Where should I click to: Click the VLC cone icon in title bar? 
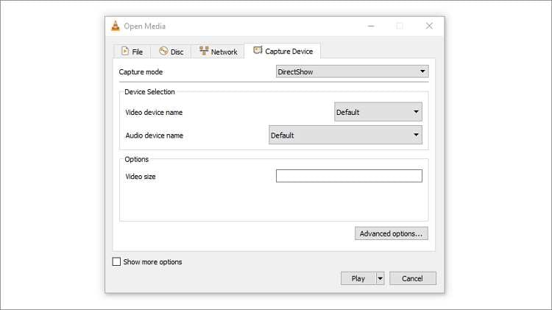click(x=116, y=26)
